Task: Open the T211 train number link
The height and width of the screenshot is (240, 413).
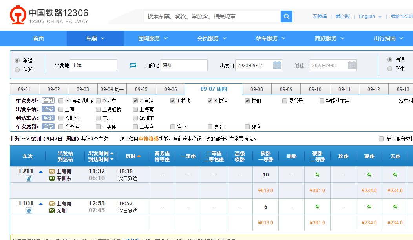Action: 26,171
